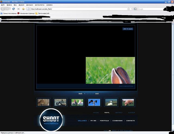The height and width of the screenshot is (134, 174).
Task: Open the search engine selector icon
Action: 135,9
